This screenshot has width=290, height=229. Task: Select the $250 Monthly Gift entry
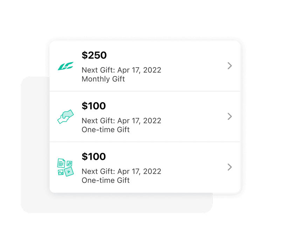[x=145, y=66]
